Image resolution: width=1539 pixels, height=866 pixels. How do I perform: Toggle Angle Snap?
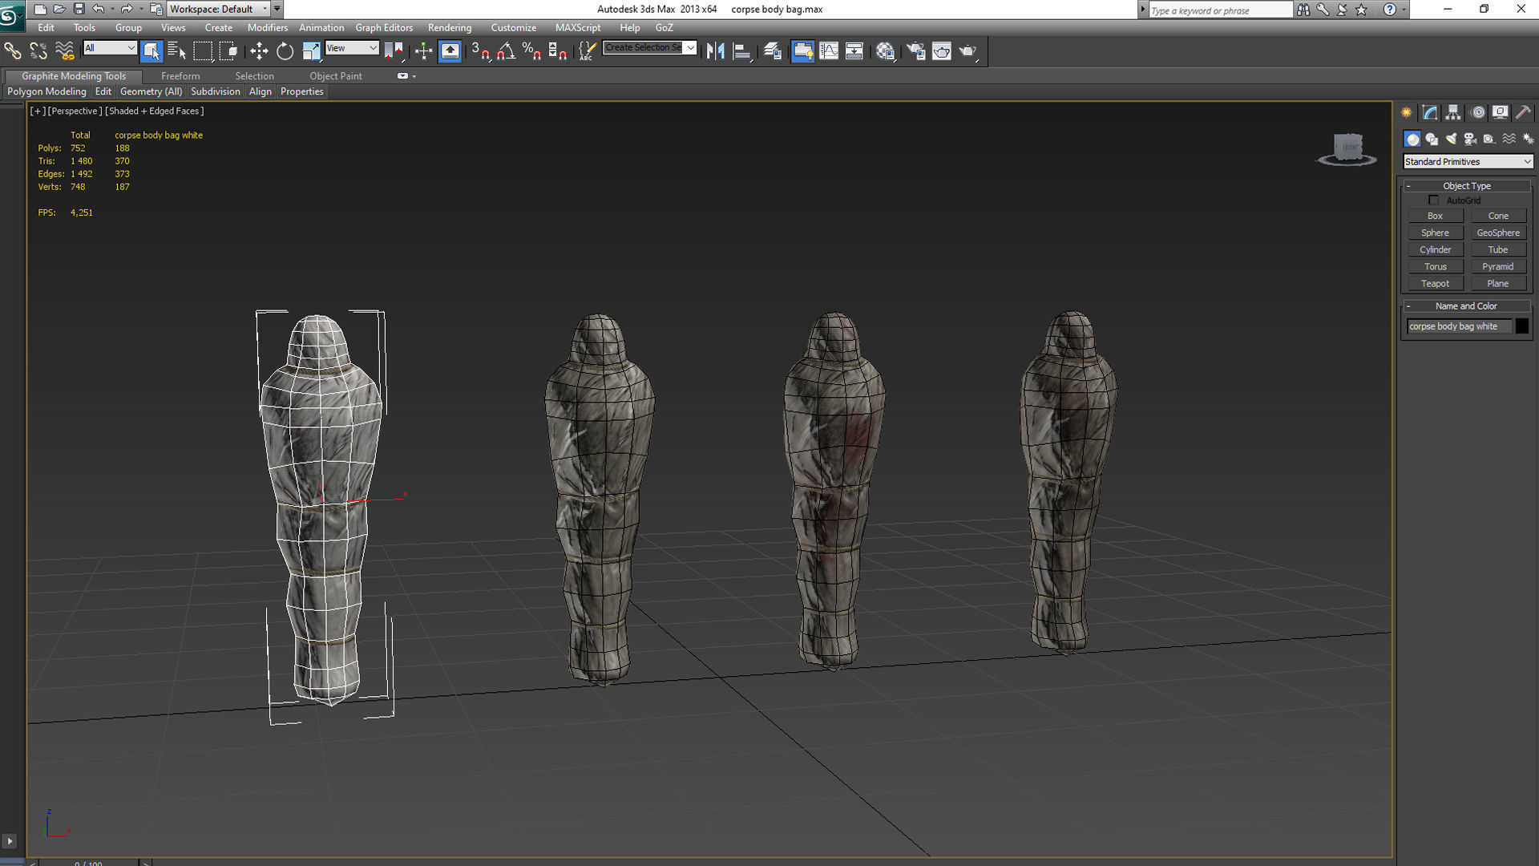pos(506,51)
